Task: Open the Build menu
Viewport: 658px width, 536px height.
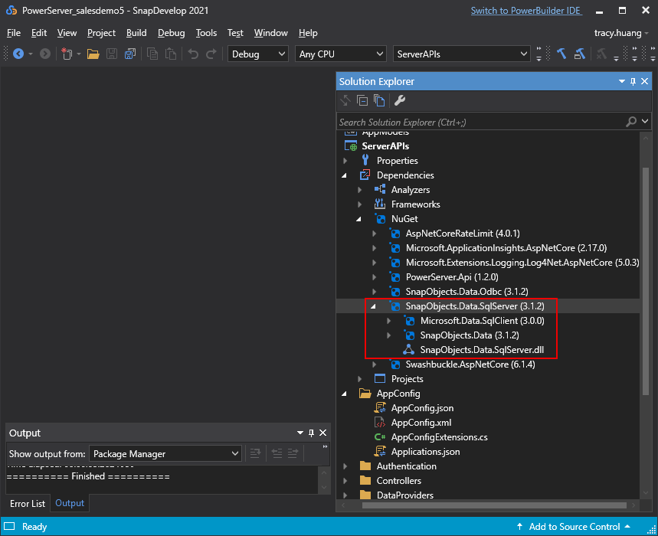Action: point(136,33)
